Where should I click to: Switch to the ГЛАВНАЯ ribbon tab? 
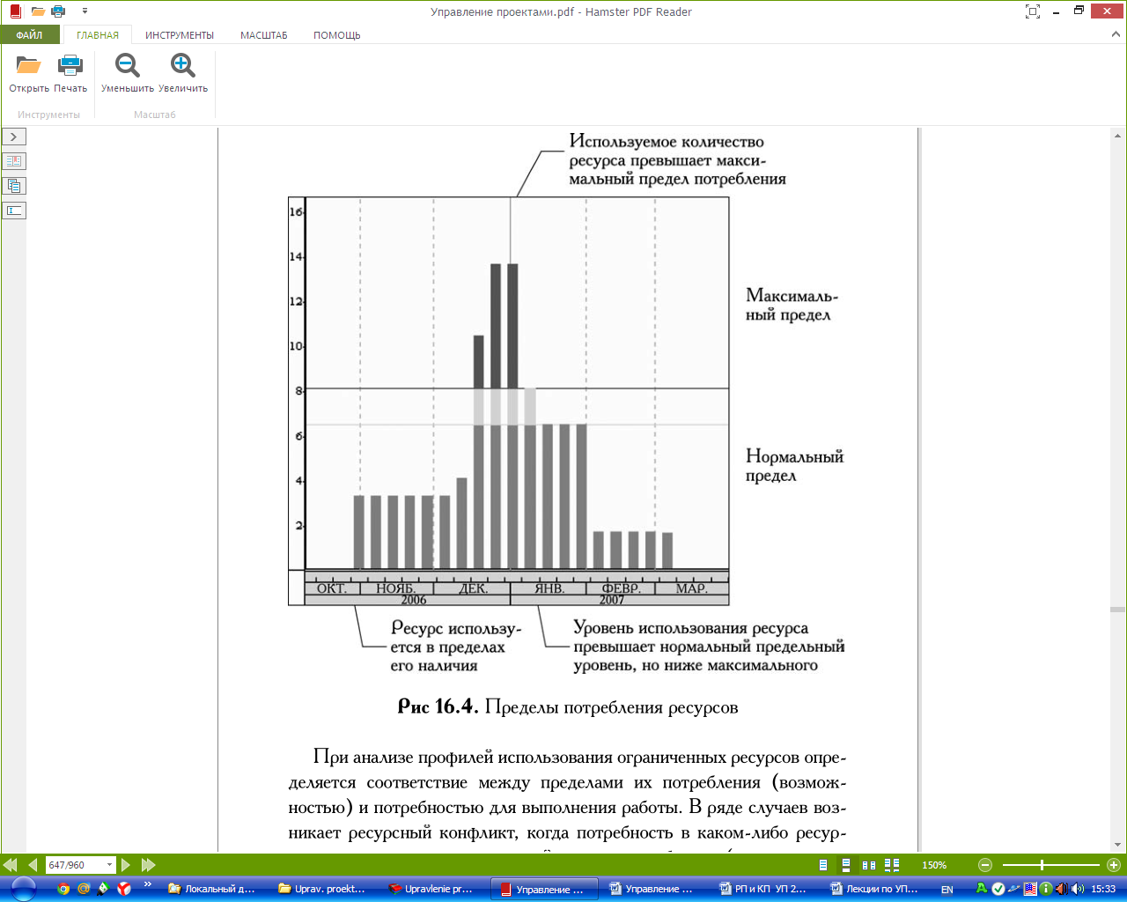(x=97, y=35)
